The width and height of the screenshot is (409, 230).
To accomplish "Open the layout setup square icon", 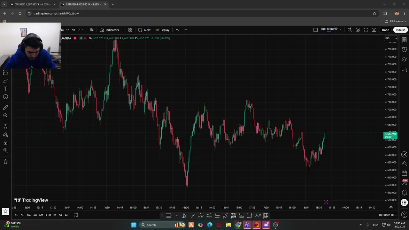I will pyautogui.click(x=315, y=30).
